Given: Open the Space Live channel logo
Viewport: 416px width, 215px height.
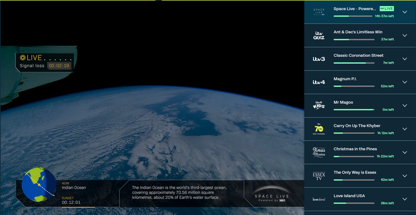Looking at the screenshot, I should pyautogui.click(x=319, y=12).
